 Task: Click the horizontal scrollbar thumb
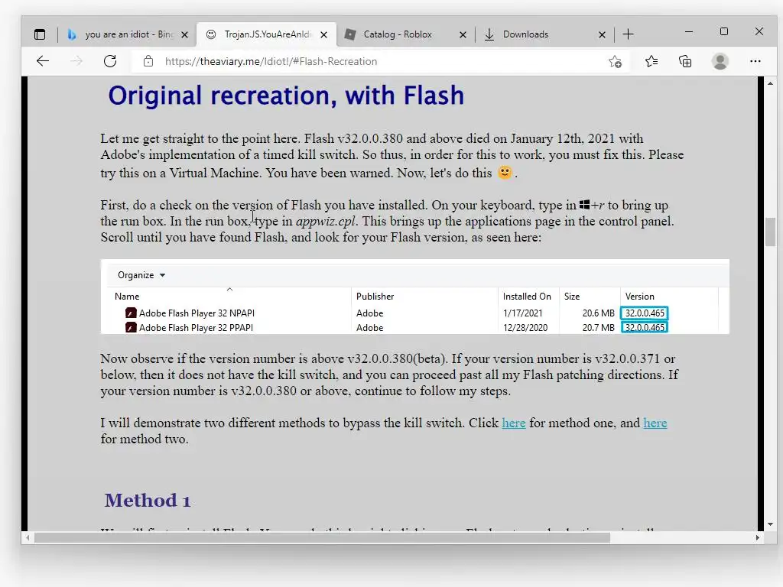tap(322, 537)
